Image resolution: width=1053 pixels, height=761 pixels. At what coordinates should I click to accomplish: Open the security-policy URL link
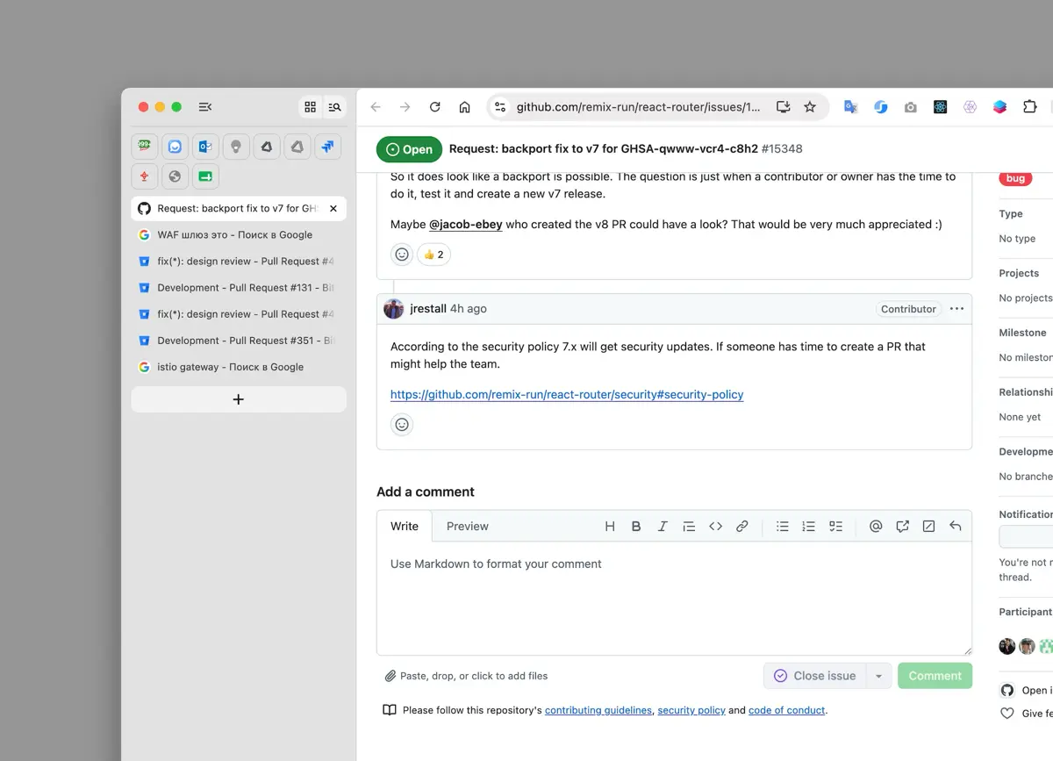tap(567, 395)
